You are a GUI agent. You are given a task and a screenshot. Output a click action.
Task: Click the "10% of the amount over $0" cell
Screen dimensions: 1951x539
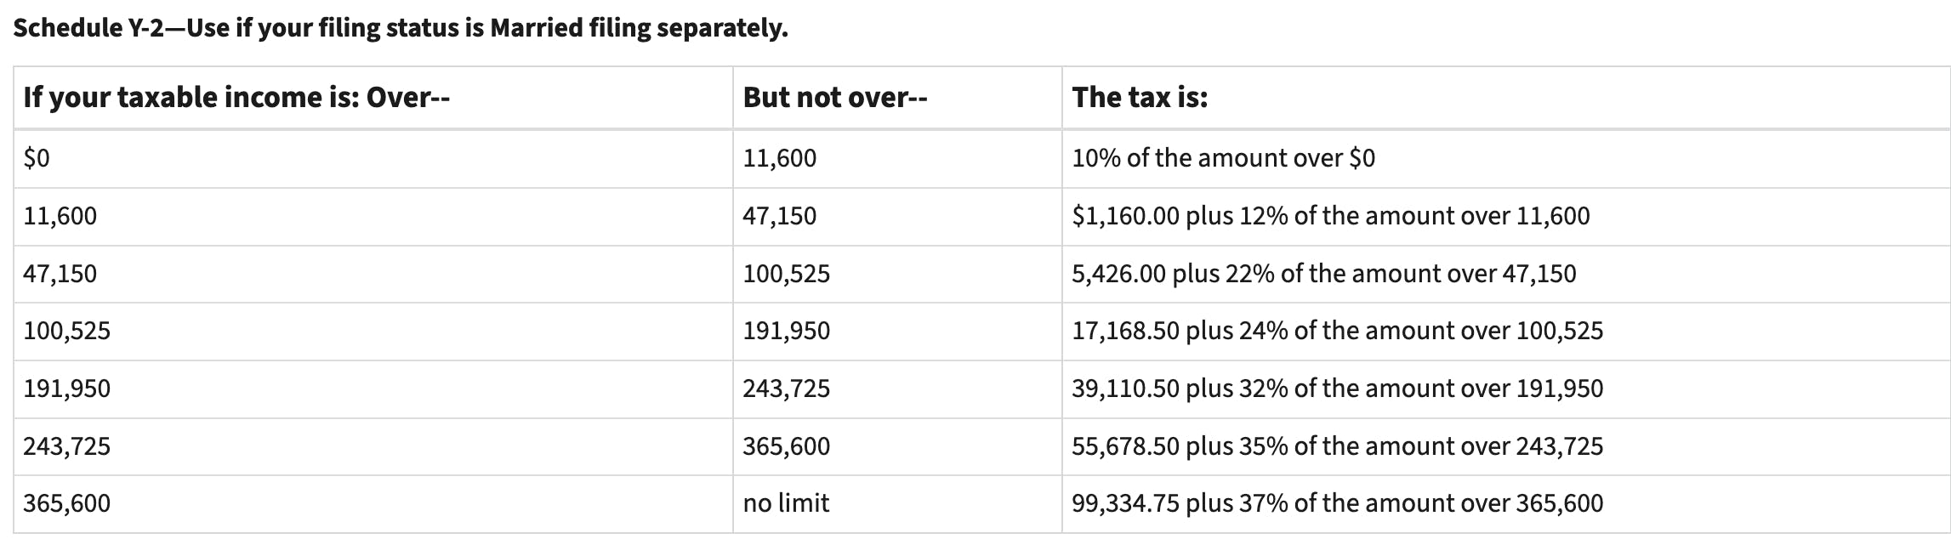[1222, 158]
